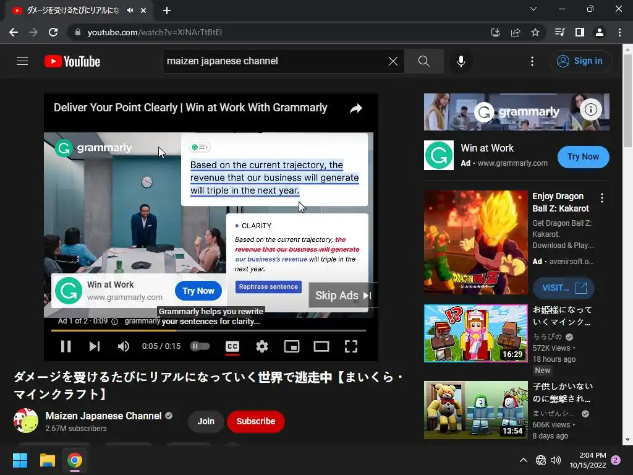This screenshot has height=475, width=633.
Task: Reload the current page
Action: (x=53, y=32)
